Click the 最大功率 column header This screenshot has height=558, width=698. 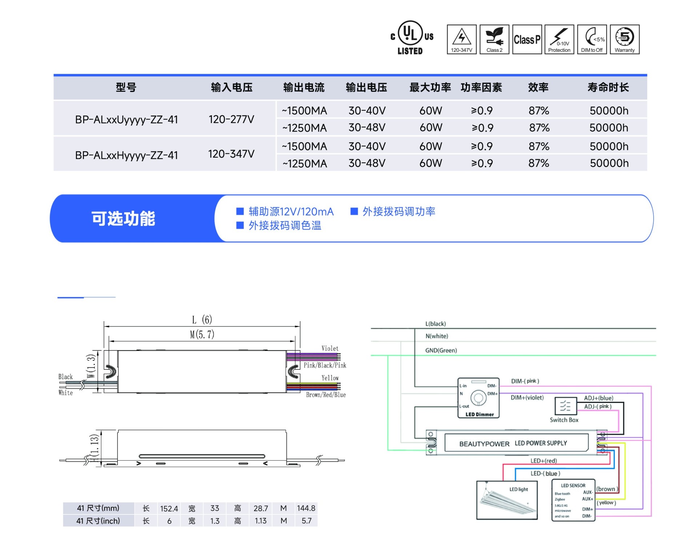[430, 88]
